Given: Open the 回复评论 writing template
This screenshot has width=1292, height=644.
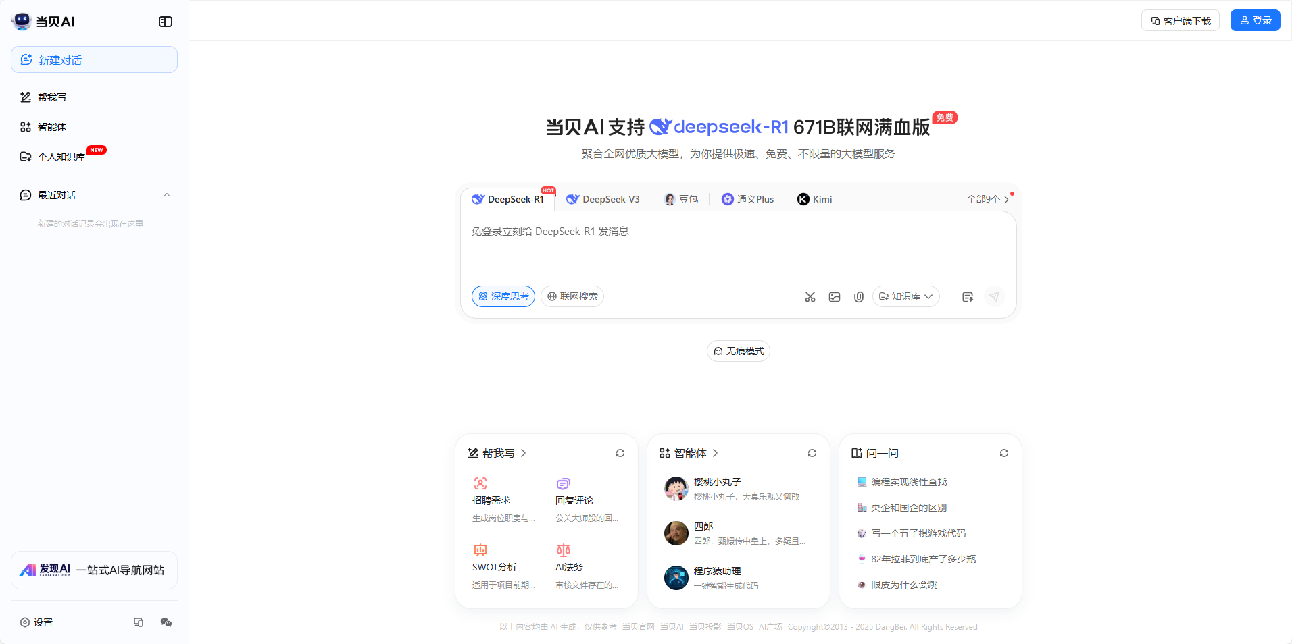Looking at the screenshot, I should coord(587,500).
